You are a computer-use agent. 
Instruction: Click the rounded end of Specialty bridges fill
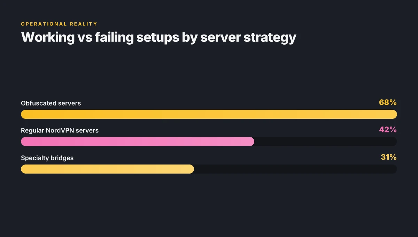pos(191,169)
